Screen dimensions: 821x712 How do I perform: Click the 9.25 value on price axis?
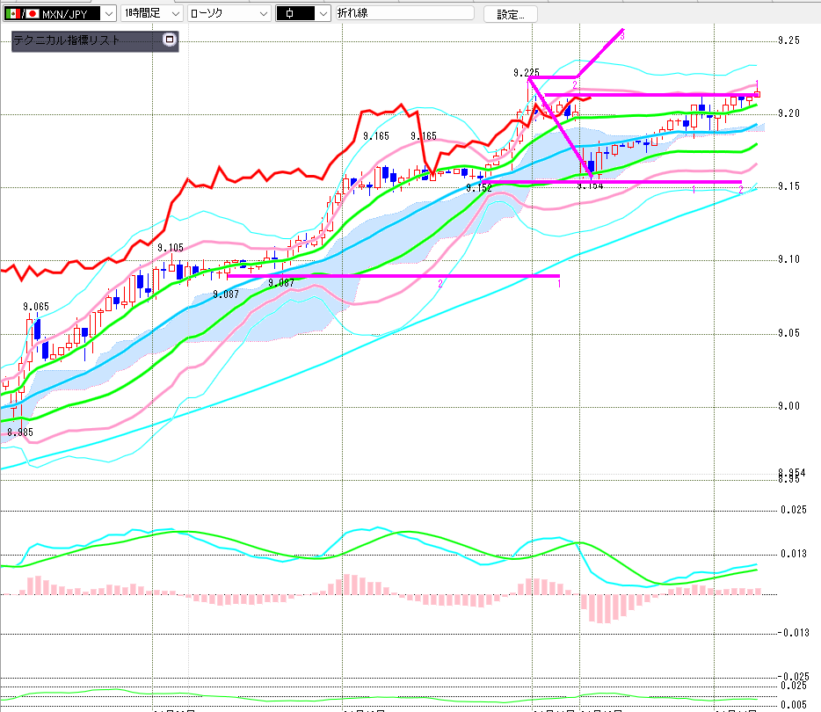coord(788,40)
